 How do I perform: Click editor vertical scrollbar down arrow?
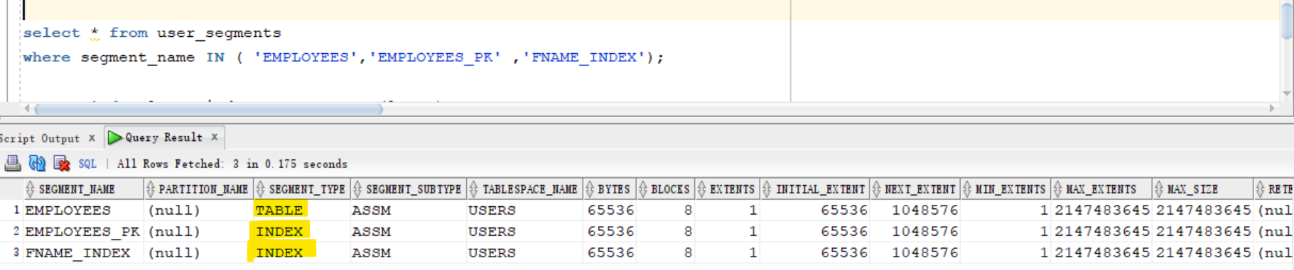click(1287, 94)
